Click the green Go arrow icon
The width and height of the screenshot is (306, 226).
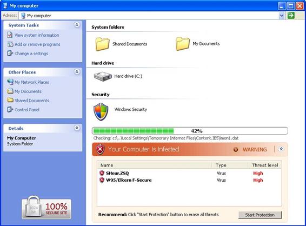tap(291, 16)
